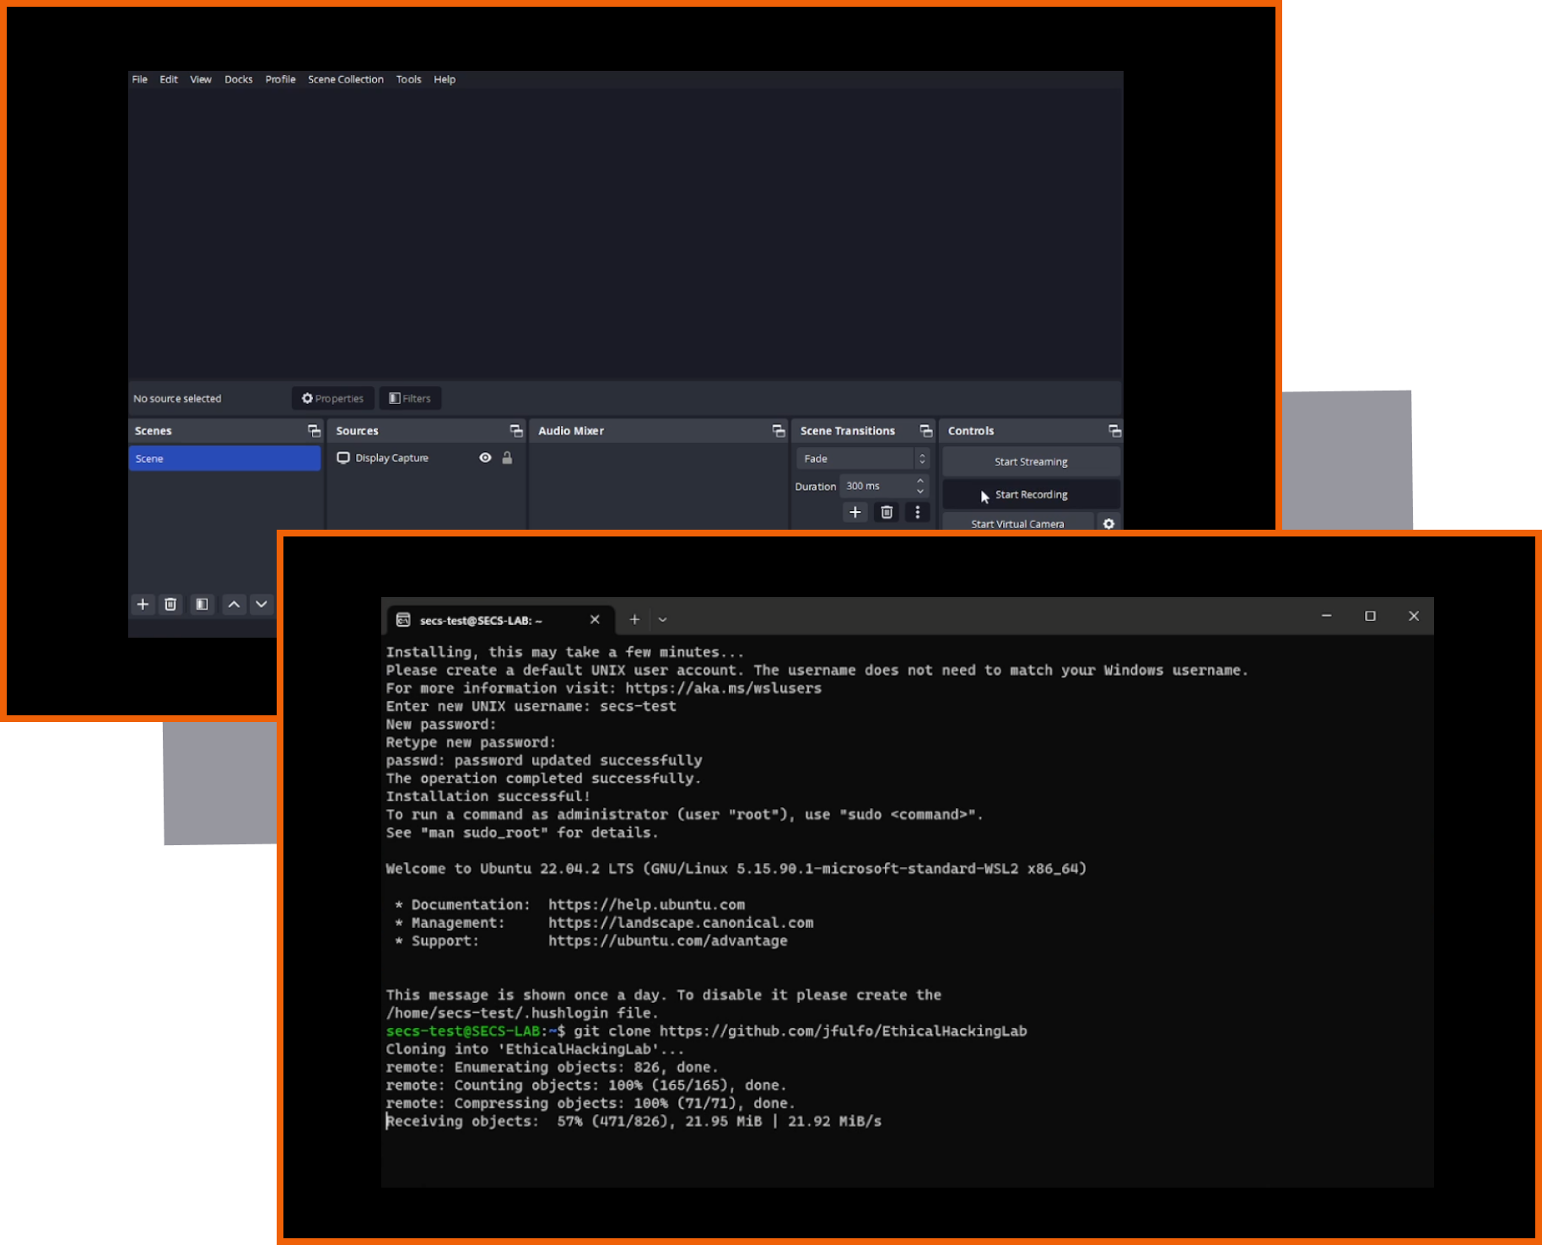
Task: Decrease the transition Duration value
Action: (920, 492)
